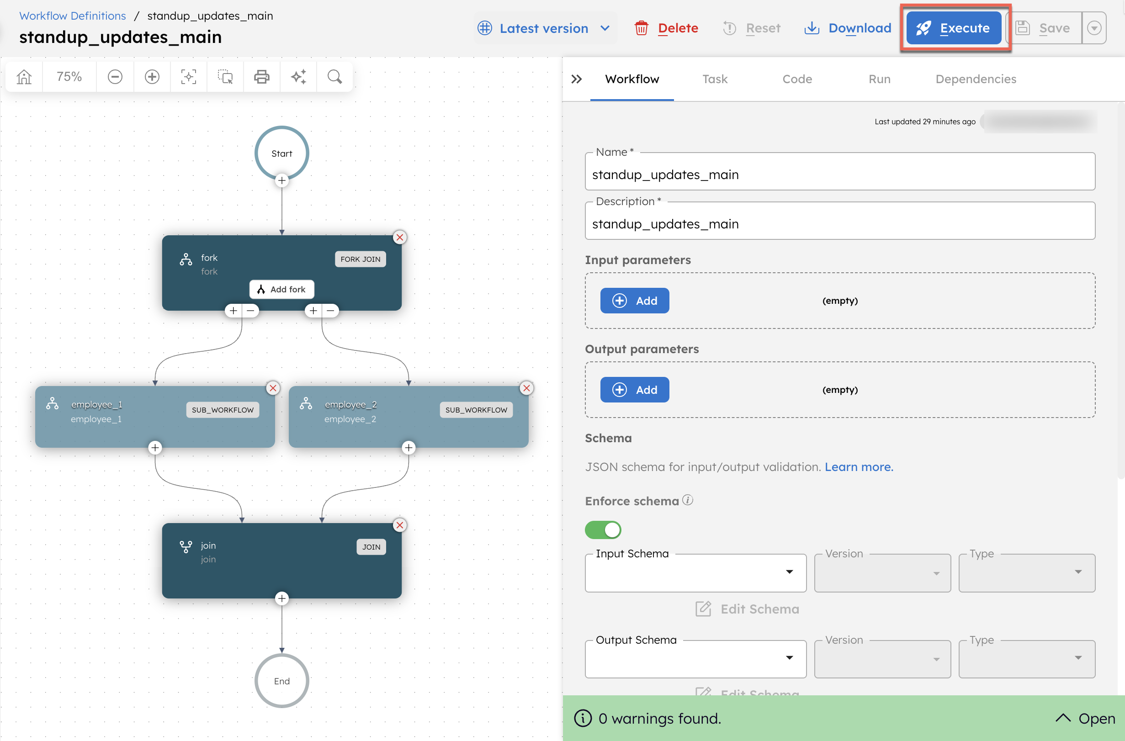Zoom in with the plus circle icon
Screen dimensions: 1125x741
coord(152,77)
